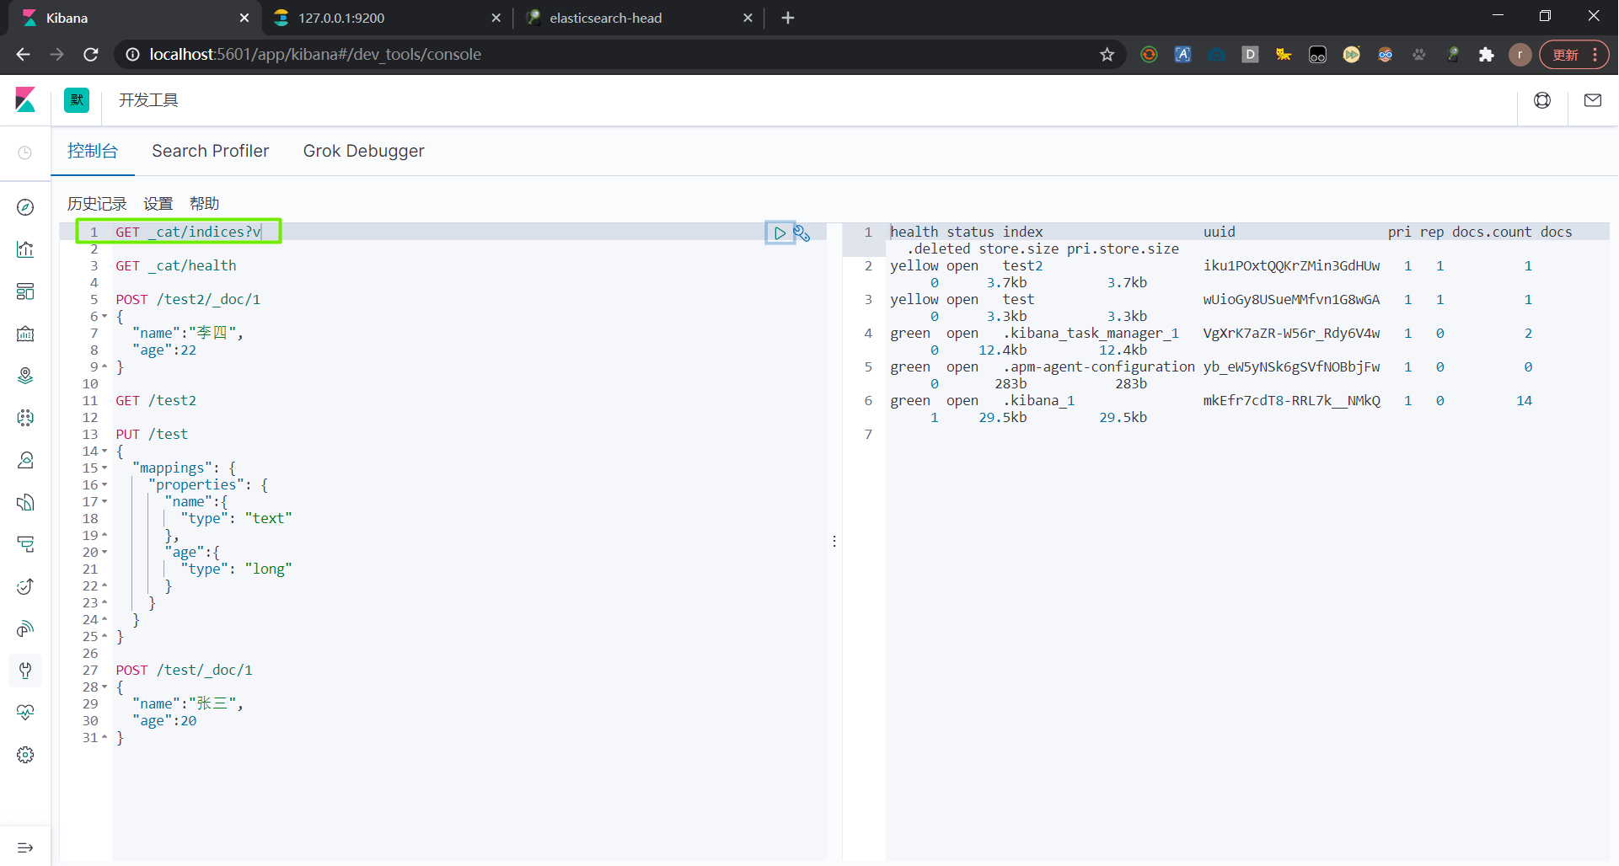
Task: Click the 更新 browser update button
Action: (1573, 55)
